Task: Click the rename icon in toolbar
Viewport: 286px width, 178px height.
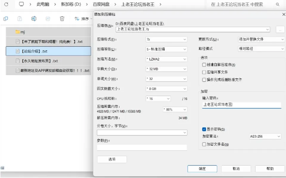Action: pyautogui.click(x=34, y=18)
